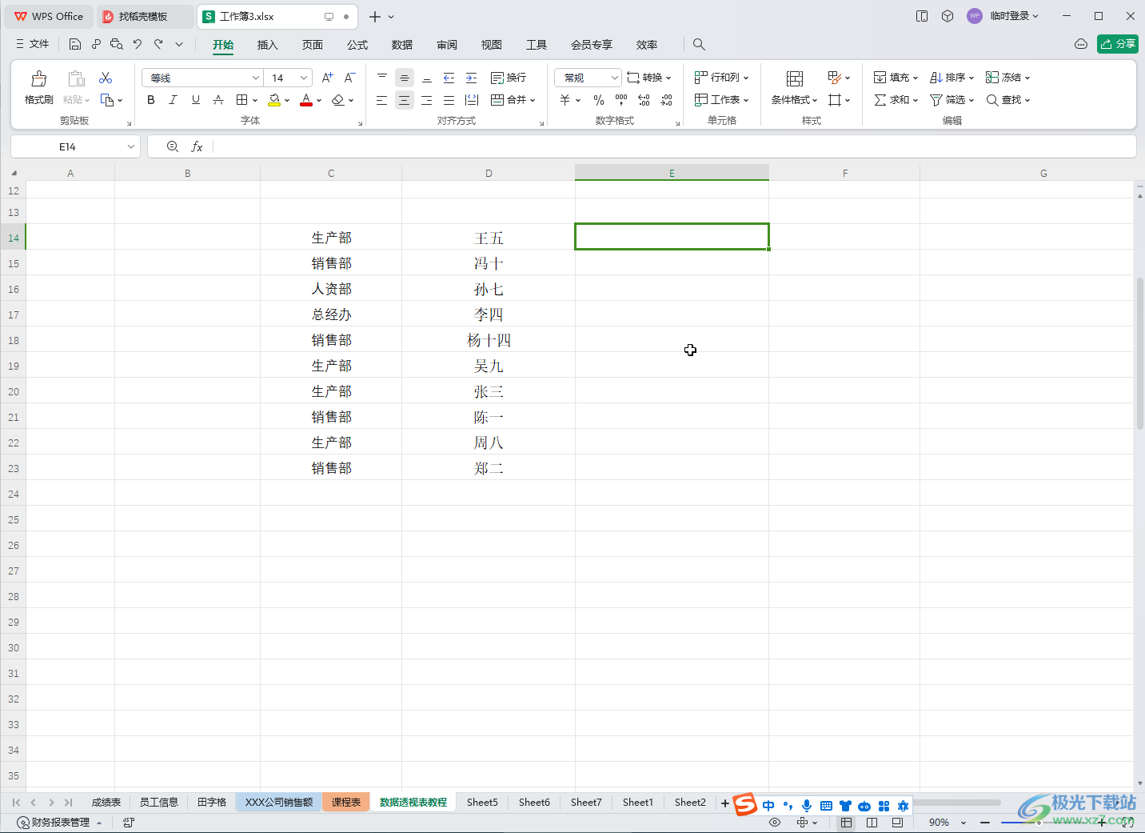Toggle underline formatting
The image size is (1145, 833).
[x=196, y=100]
